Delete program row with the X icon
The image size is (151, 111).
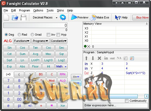[x=99, y=58]
